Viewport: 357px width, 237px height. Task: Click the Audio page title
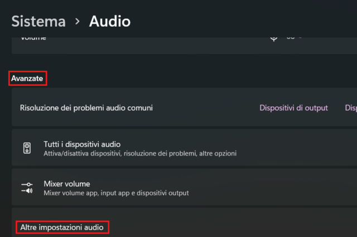(110, 22)
